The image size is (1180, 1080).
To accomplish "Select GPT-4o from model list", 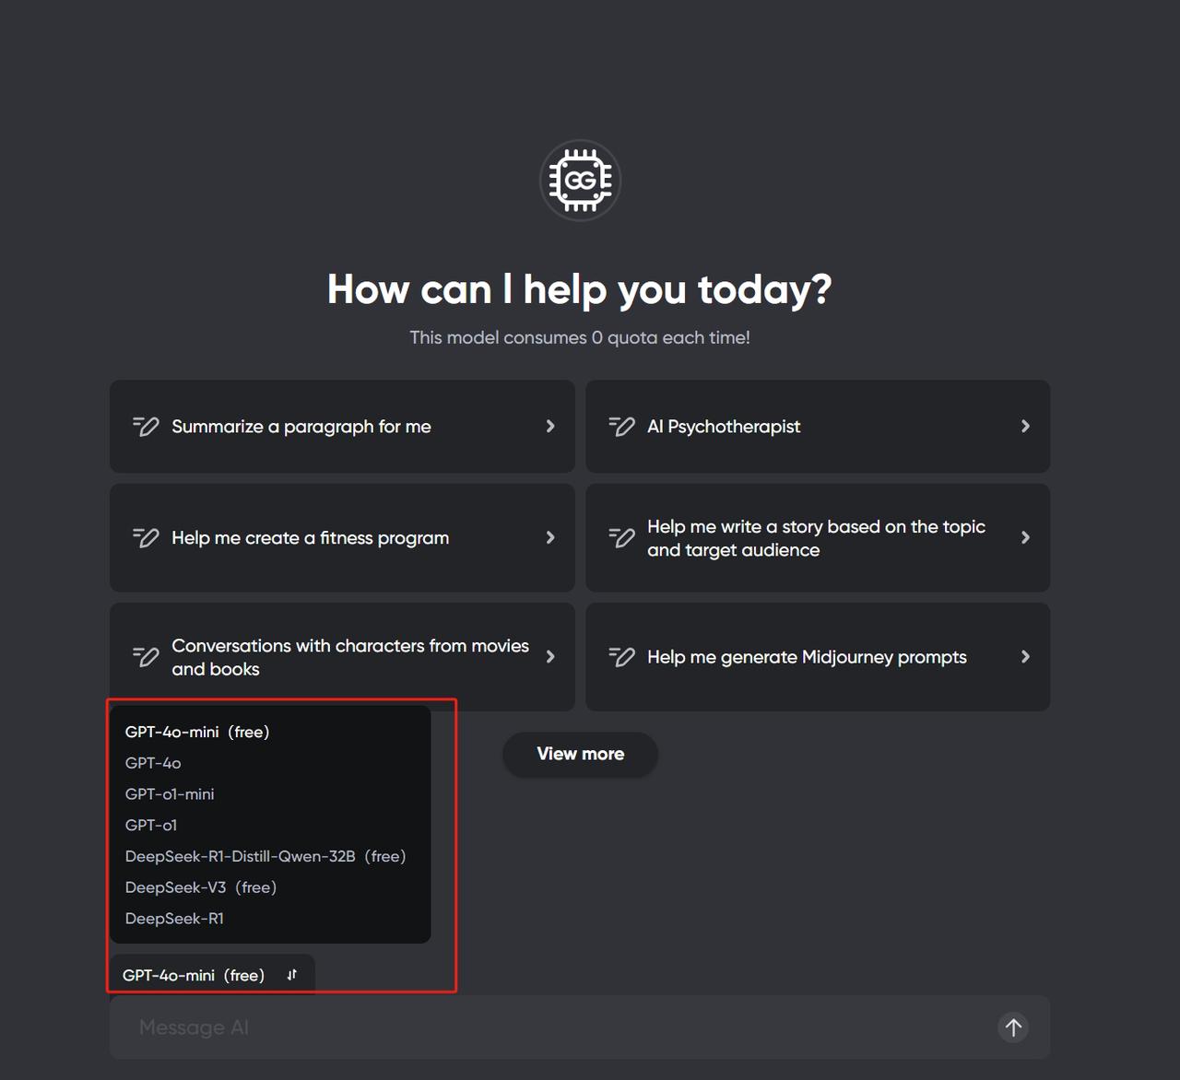I will tap(153, 763).
